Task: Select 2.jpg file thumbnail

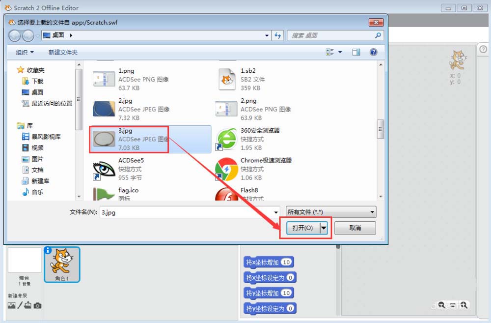Action: pos(104,109)
